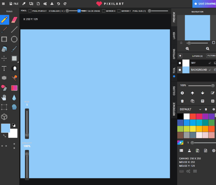
Task: Select the Color Picker eyedropper tool
Action: (14, 49)
